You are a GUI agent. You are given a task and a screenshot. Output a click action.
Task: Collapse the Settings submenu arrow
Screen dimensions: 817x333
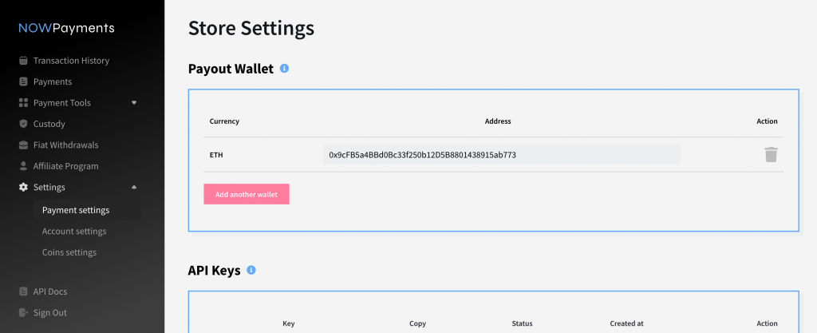coord(134,187)
